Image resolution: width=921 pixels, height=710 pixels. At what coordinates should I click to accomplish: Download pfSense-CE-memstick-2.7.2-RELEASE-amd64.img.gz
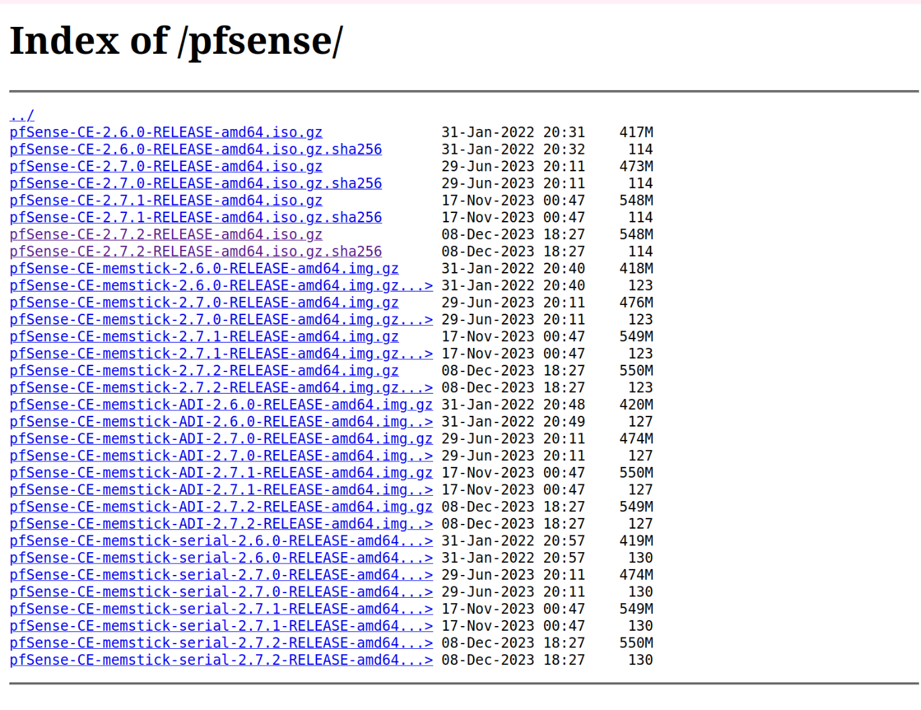click(x=204, y=371)
